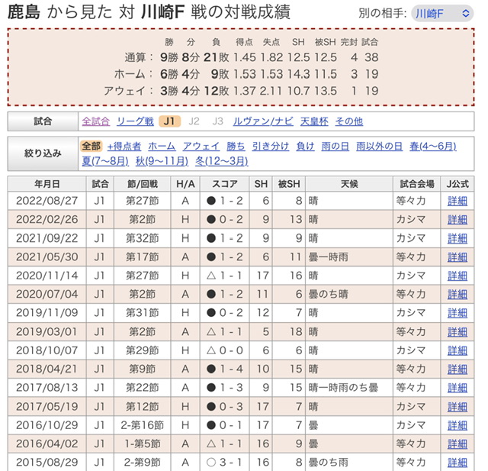
Task: Click the 天候 column header
Action: pos(349,184)
